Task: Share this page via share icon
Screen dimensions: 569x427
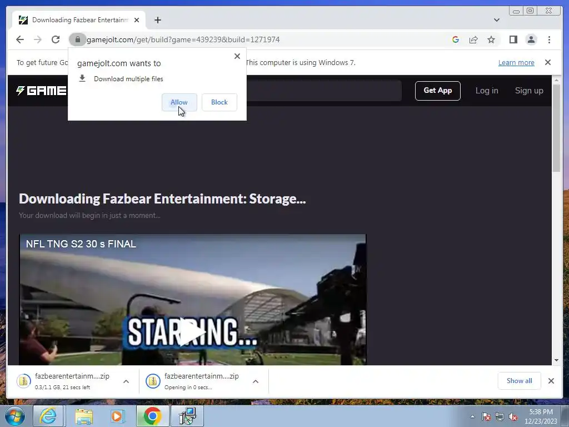Action: (473, 39)
